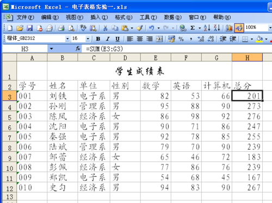Toggle underline formatting
272x203 pixels.
tap(118, 39)
